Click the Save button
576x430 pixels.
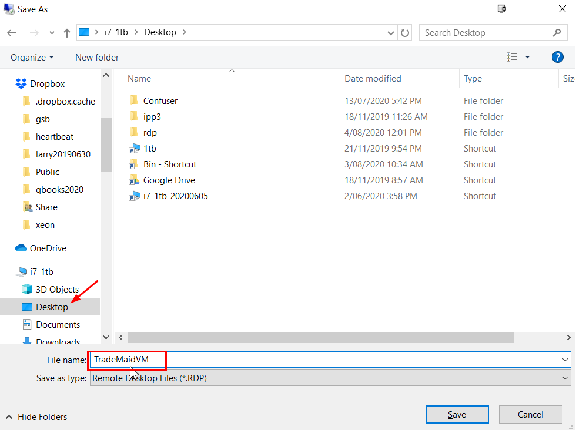coord(457,415)
